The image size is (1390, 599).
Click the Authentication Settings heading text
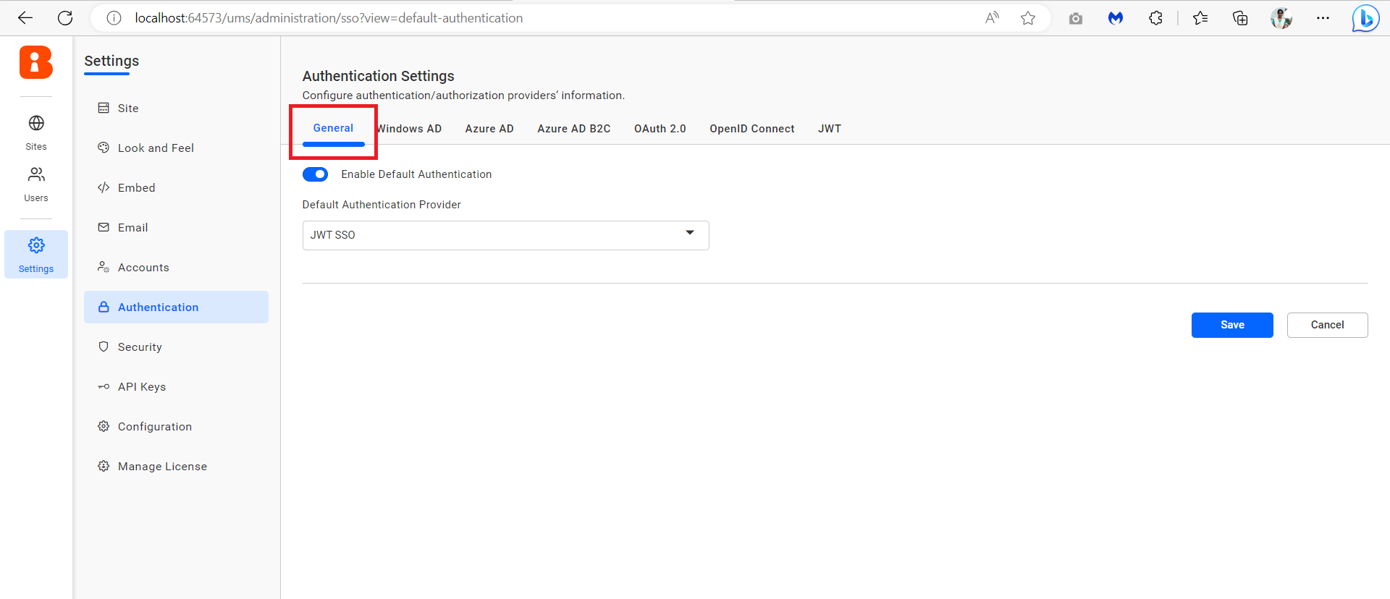378,76
